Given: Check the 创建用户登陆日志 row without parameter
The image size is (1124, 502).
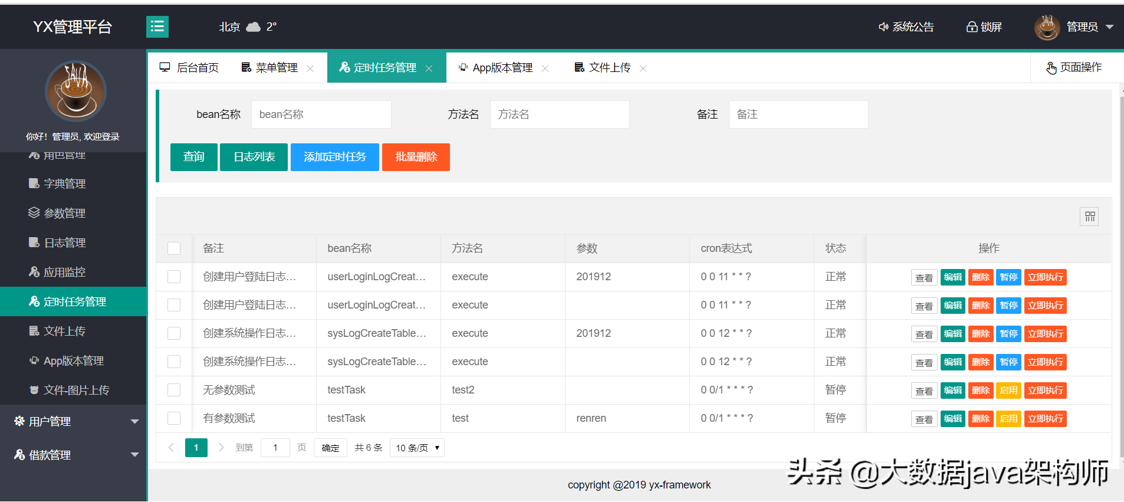Looking at the screenshot, I should [x=174, y=305].
